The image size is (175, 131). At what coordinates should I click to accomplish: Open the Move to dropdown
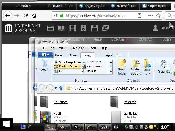pos(147,67)
